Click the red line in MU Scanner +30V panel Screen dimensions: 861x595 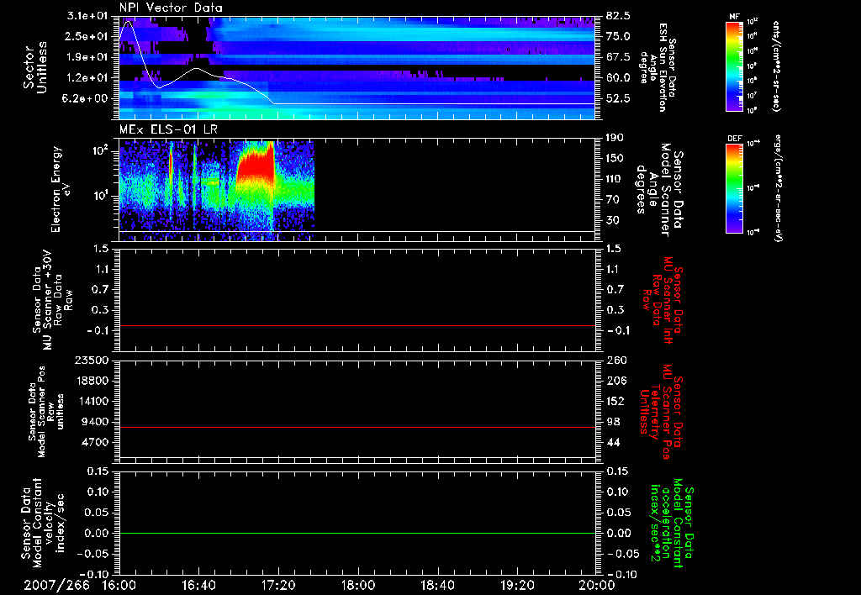pyautogui.click(x=357, y=325)
